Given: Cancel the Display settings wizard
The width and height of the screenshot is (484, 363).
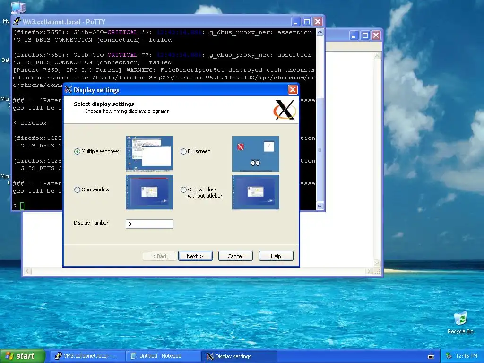Looking at the screenshot, I should [x=235, y=256].
